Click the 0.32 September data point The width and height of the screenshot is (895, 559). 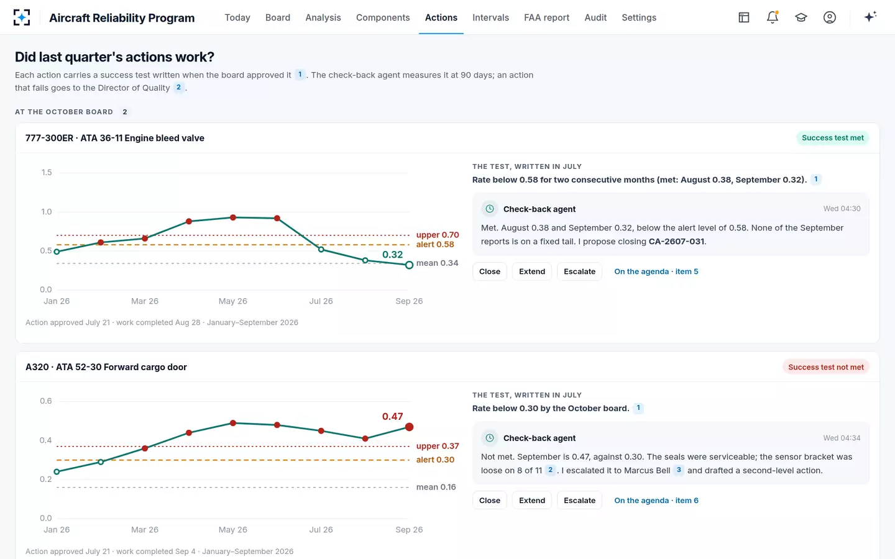pos(409,265)
